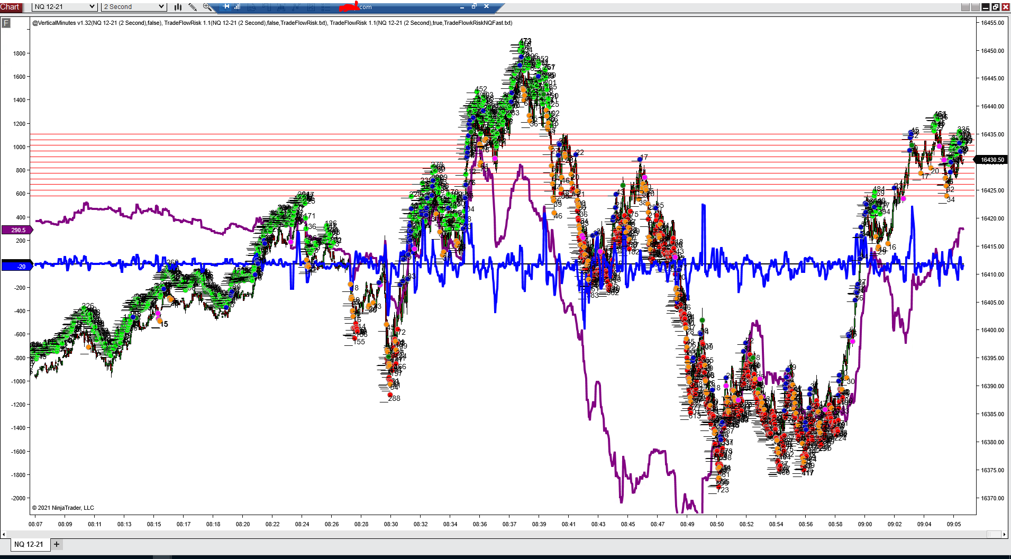
Task: Click the 08:30 time axis label
Action: [x=391, y=524]
